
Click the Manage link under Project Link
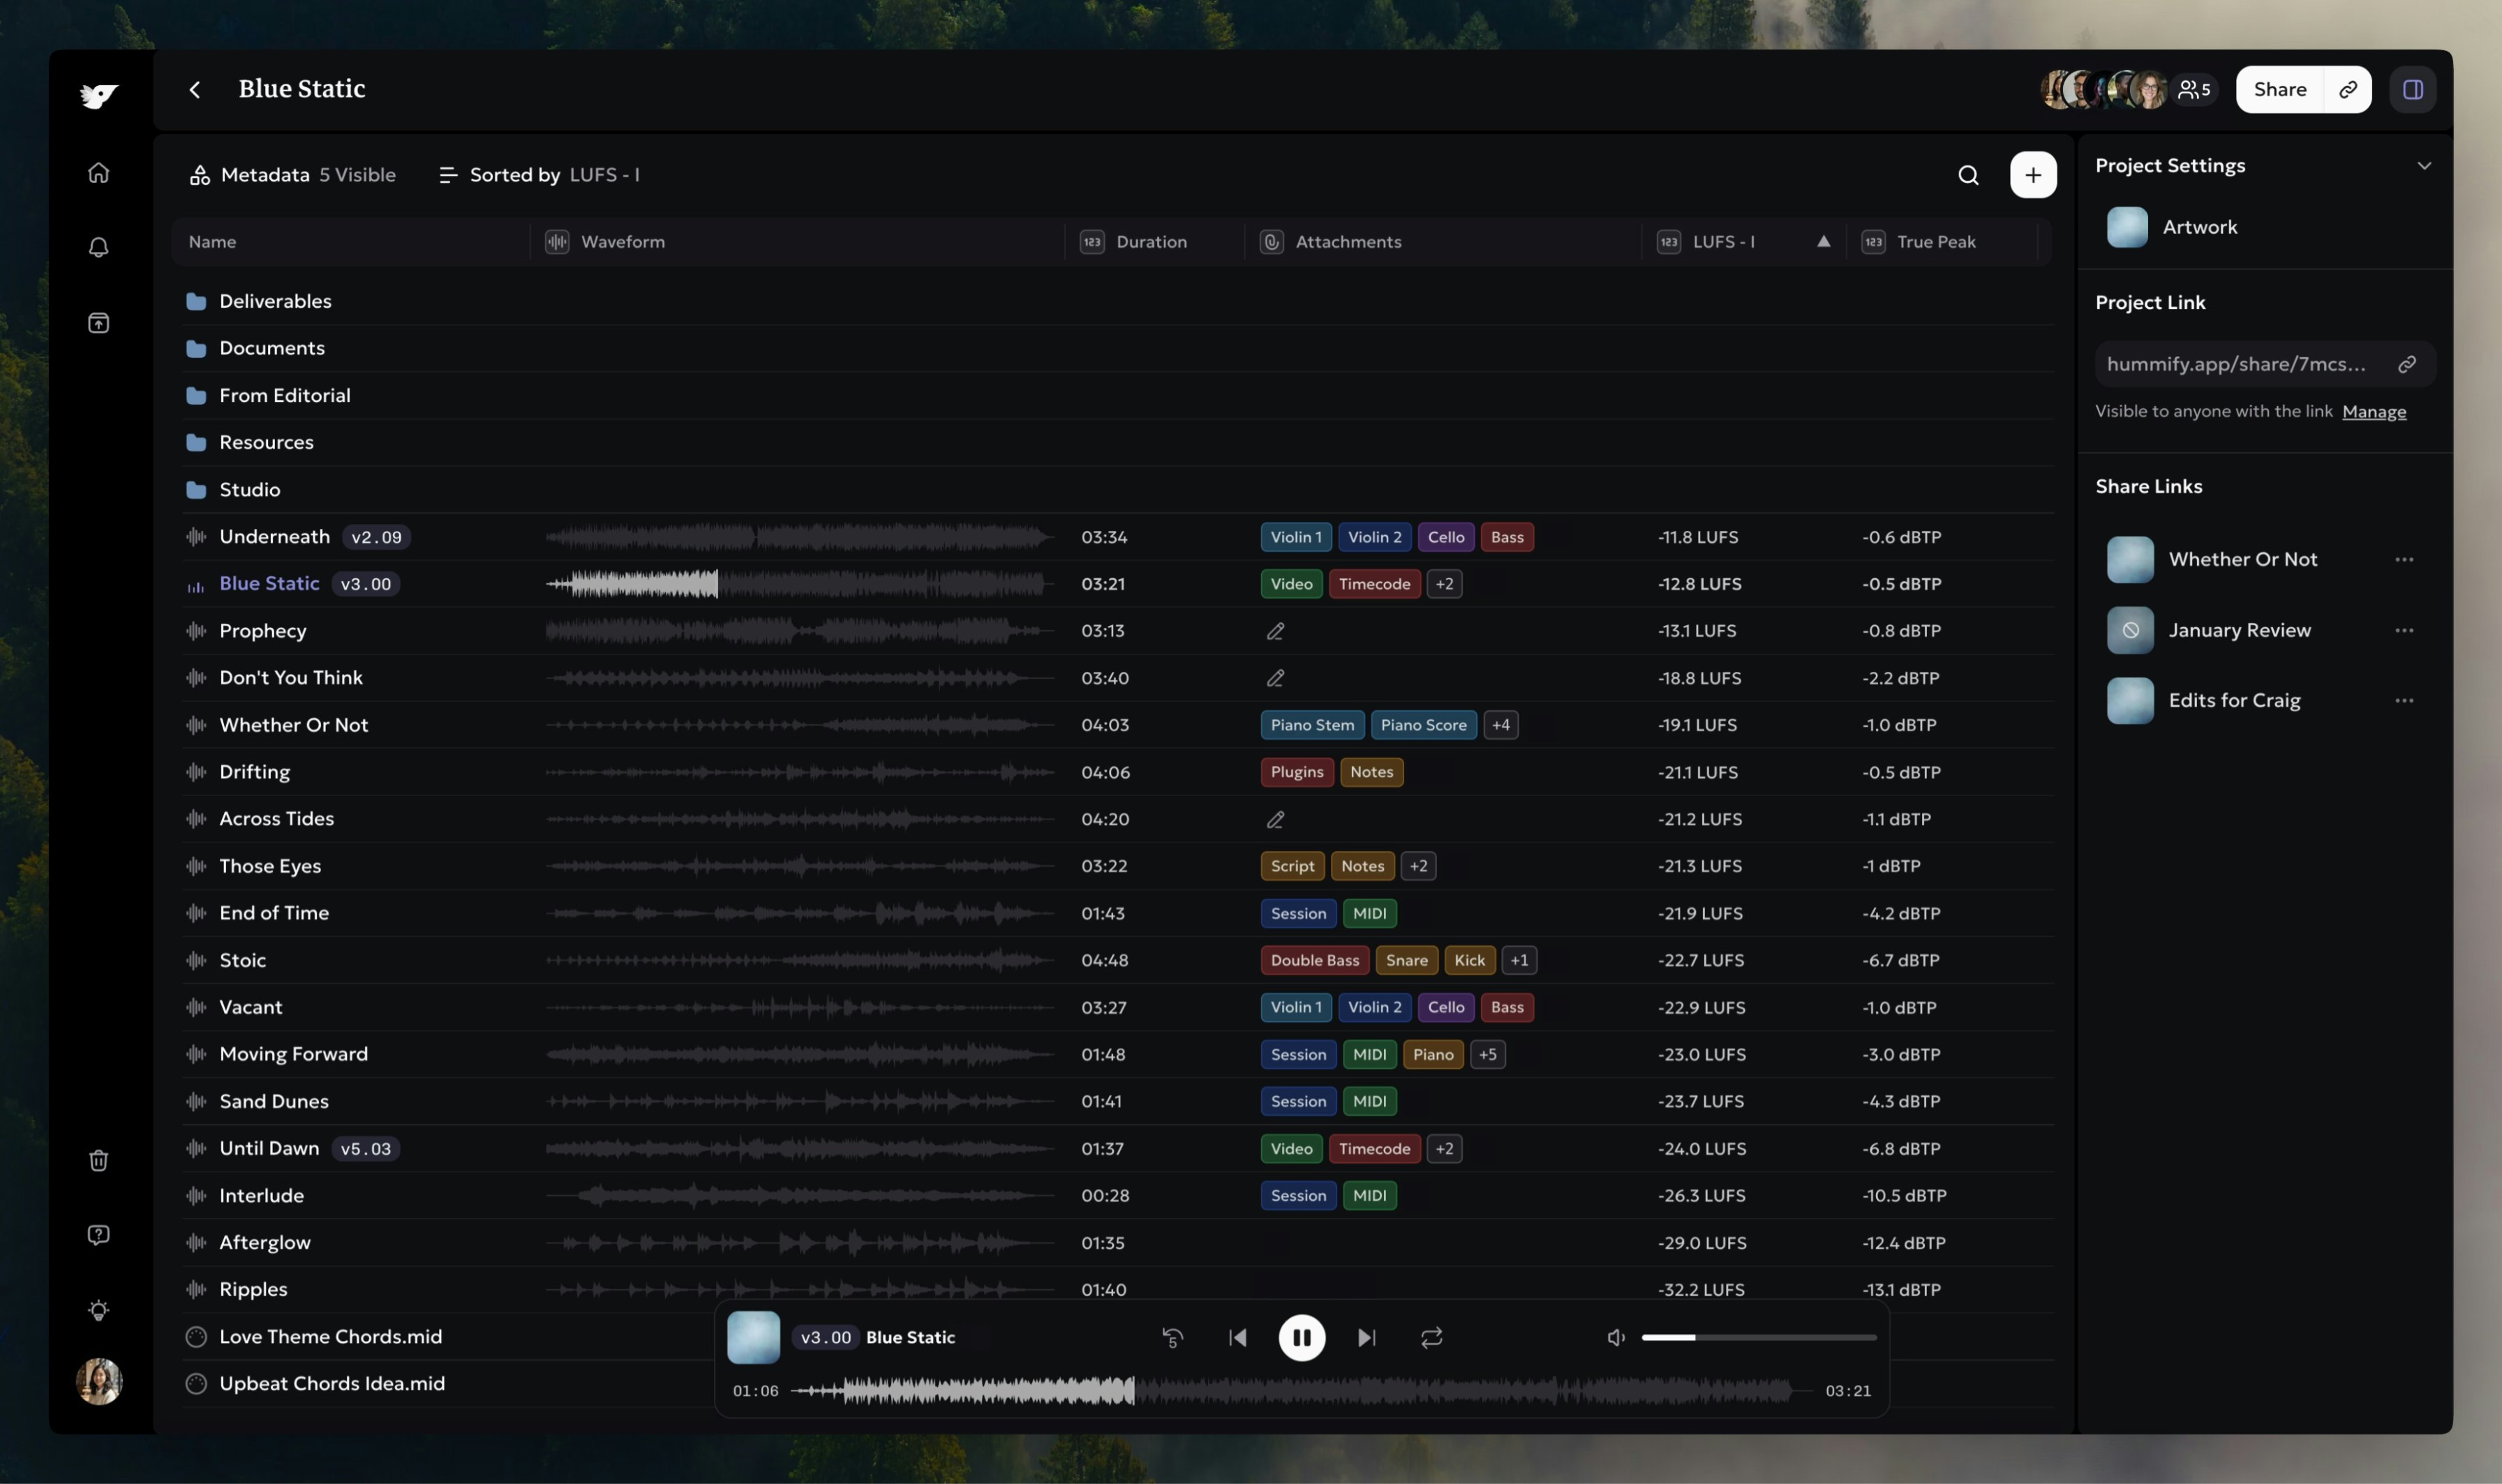tap(2373, 412)
